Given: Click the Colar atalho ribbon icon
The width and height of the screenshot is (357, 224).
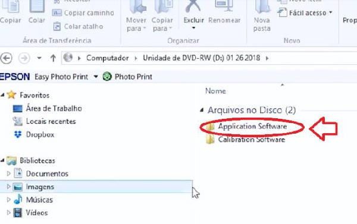Looking at the screenshot, I should [57, 26].
